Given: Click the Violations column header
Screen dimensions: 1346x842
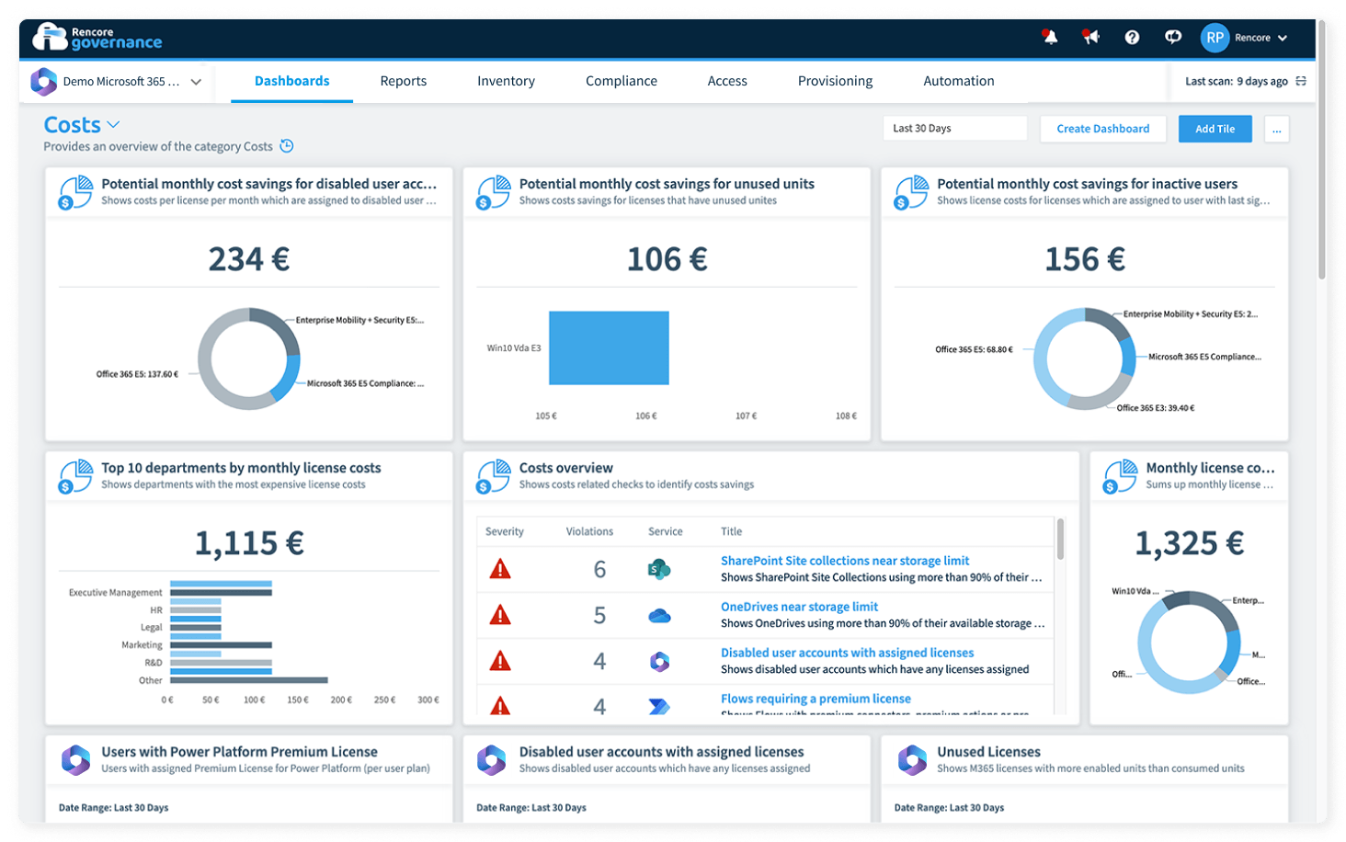Looking at the screenshot, I should pyautogui.click(x=589, y=531).
